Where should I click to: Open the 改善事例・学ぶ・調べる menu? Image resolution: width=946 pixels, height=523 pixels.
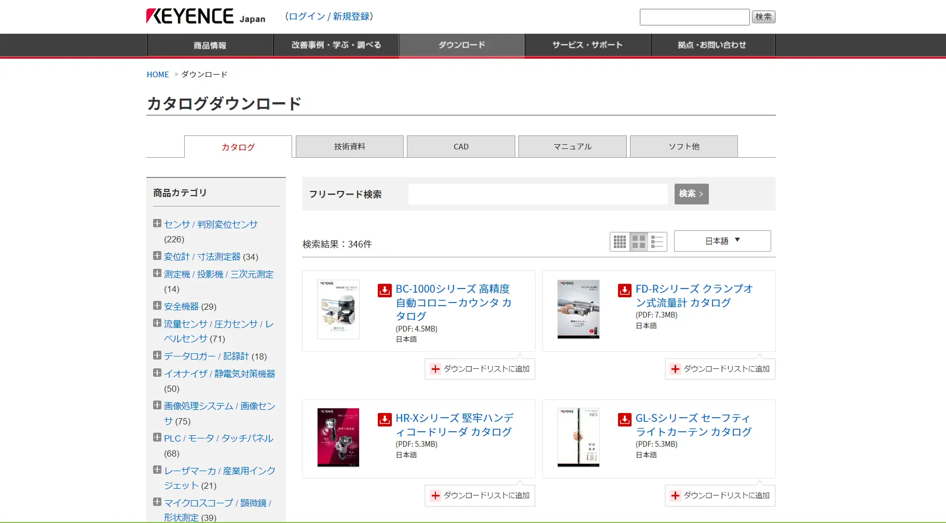click(x=336, y=45)
